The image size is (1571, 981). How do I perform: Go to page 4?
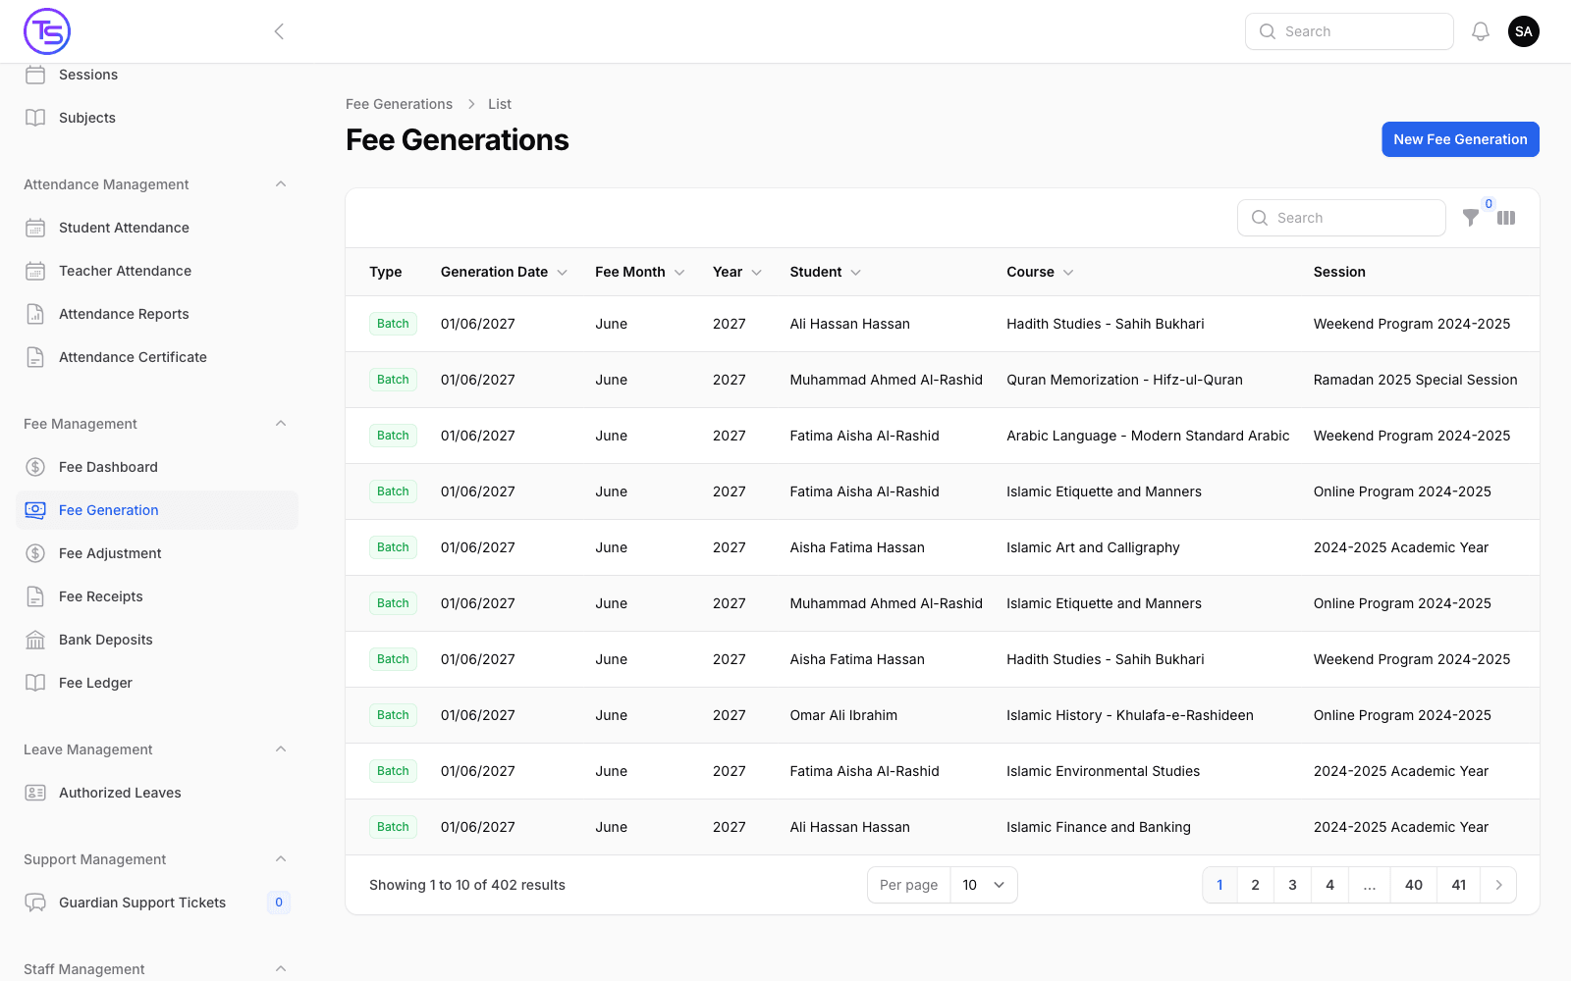click(1329, 885)
